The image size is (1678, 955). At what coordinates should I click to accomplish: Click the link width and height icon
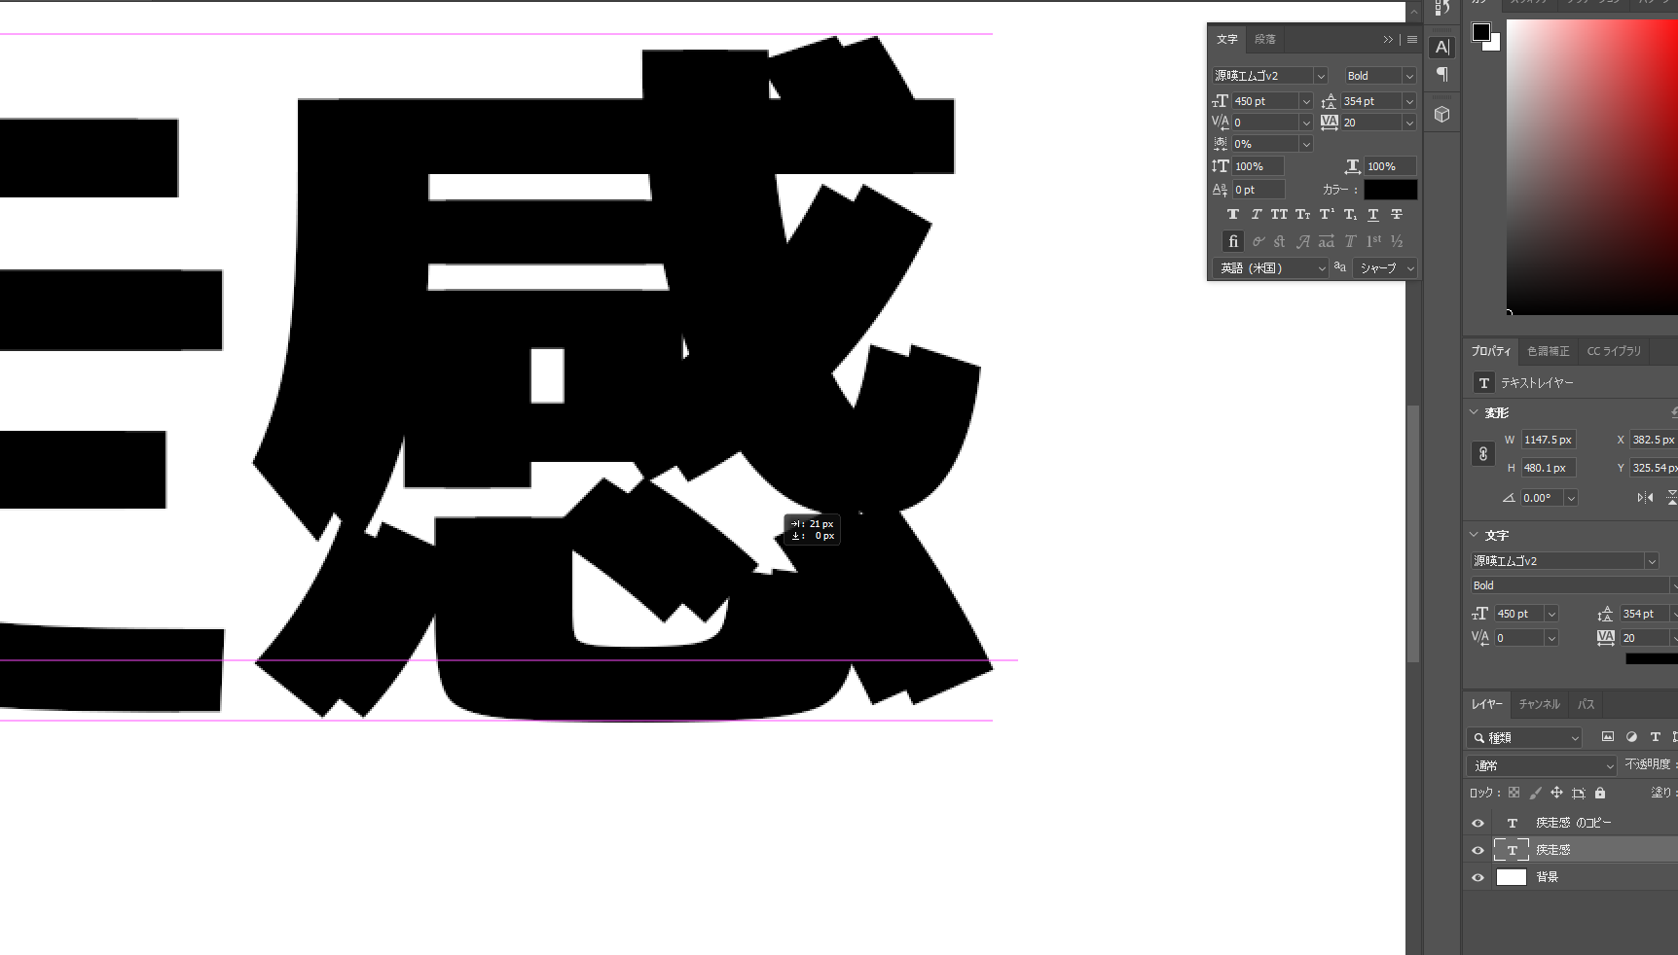click(x=1482, y=453)
